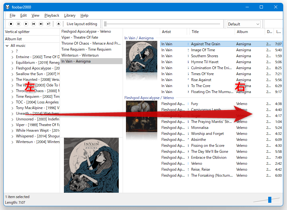Select track Rise Against
Screen dimensions: 287x210
click(x=221, y=80)
